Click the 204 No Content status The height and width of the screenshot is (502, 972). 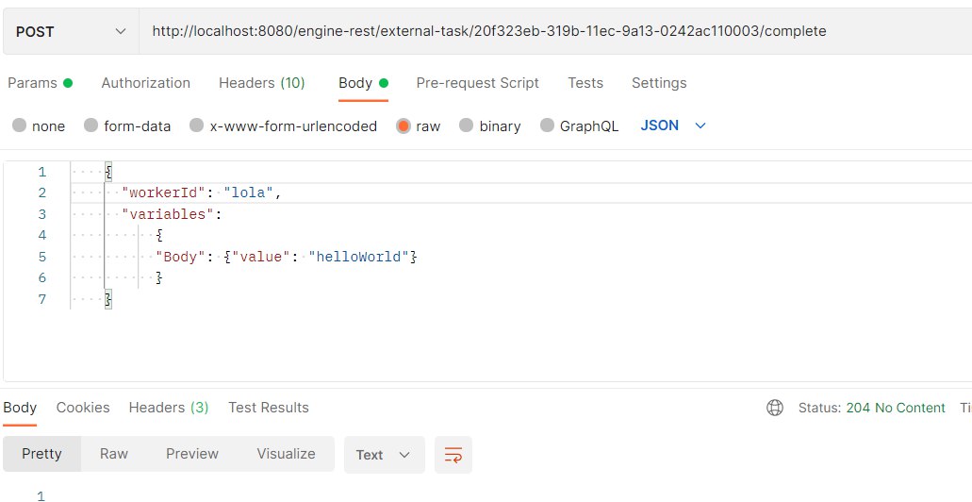pos(896,408)
